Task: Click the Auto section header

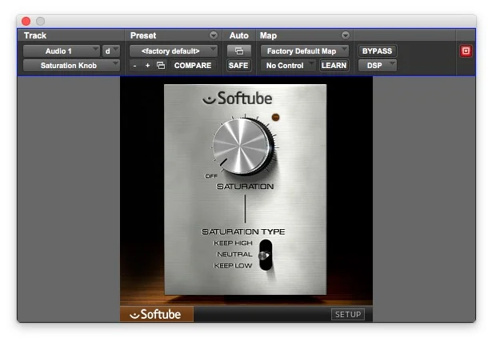Action: point(238,35)
